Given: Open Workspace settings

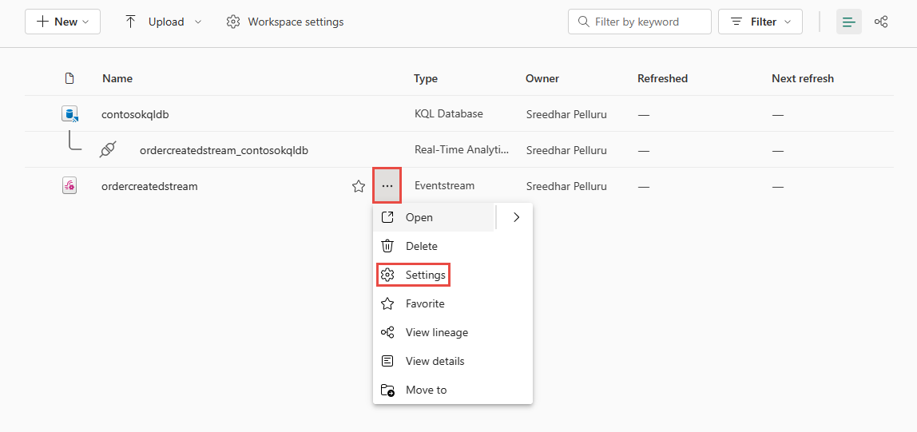Looking at the screenshot, I should (285, 22).
